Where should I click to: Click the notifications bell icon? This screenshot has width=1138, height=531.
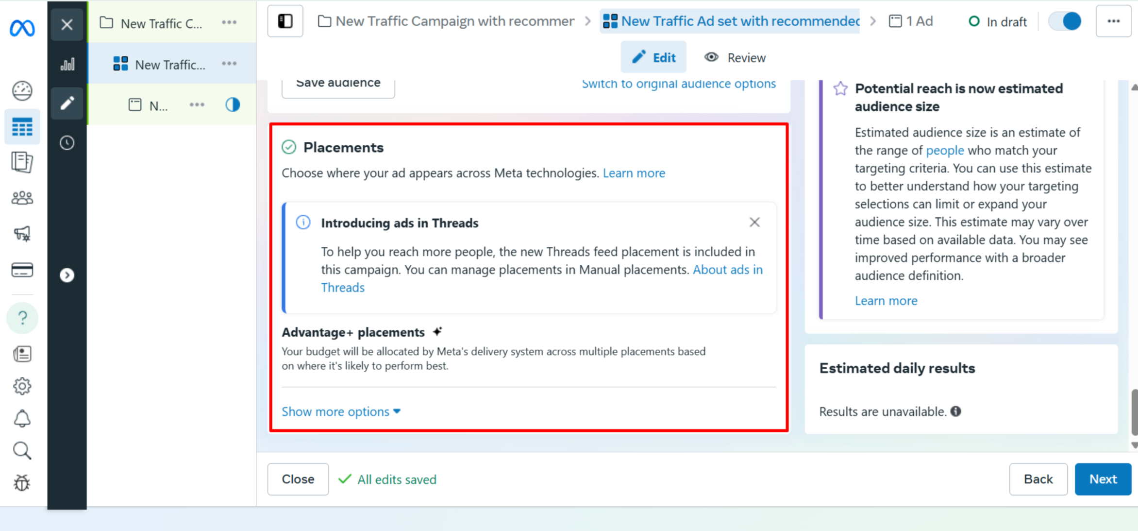(22, 419)
